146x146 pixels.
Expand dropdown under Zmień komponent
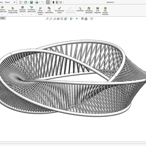click(2, 15)
